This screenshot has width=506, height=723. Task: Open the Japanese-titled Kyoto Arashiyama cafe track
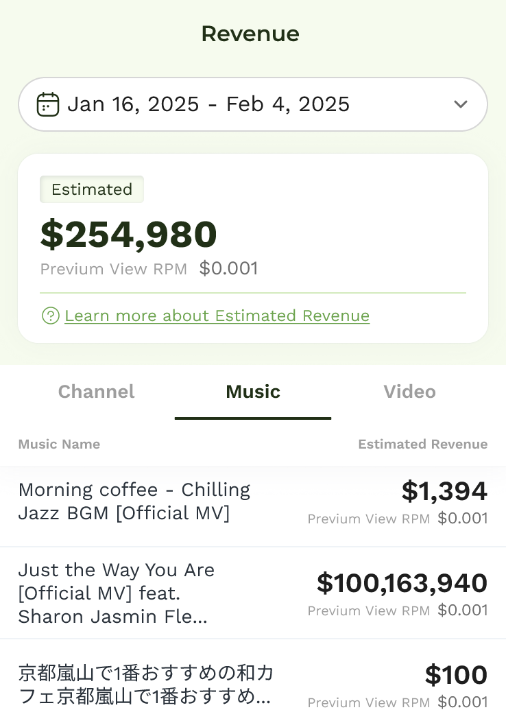[145, 685]
